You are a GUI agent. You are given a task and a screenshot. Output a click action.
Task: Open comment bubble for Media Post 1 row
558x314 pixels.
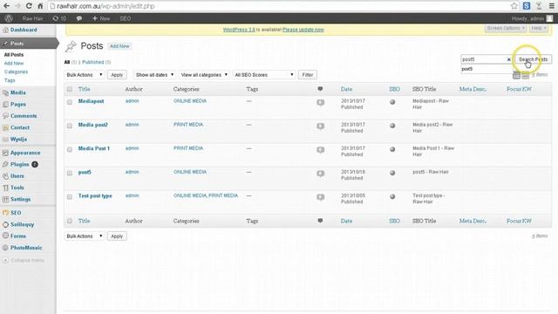(x=321, y=150)
